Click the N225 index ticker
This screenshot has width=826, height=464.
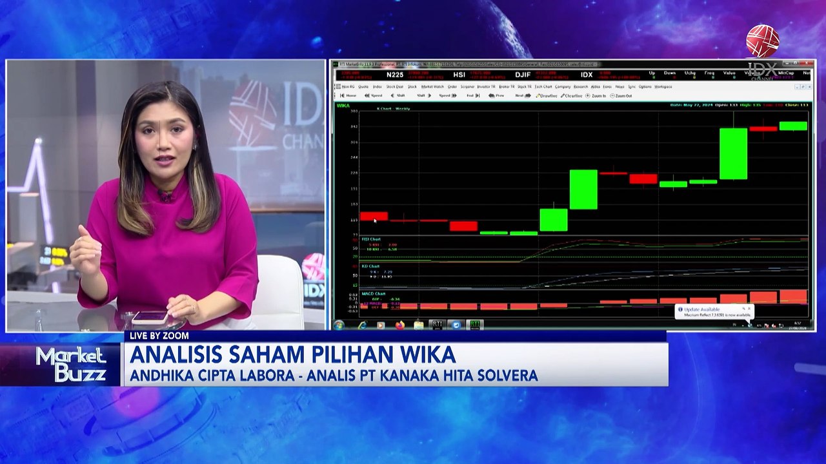[395, 75]
